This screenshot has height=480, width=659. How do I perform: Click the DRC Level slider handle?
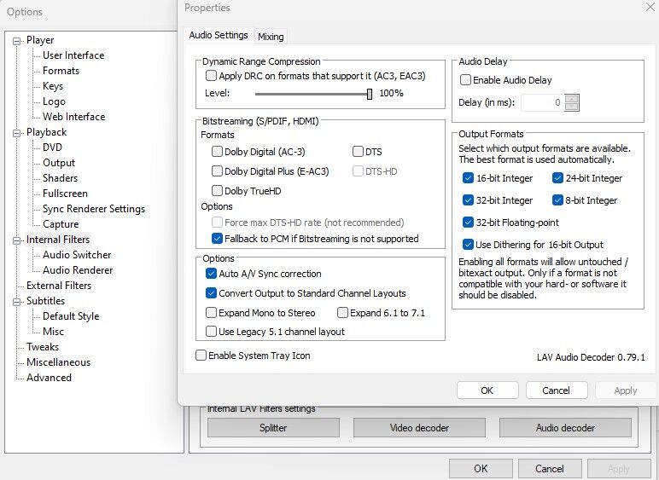point(370,94)
